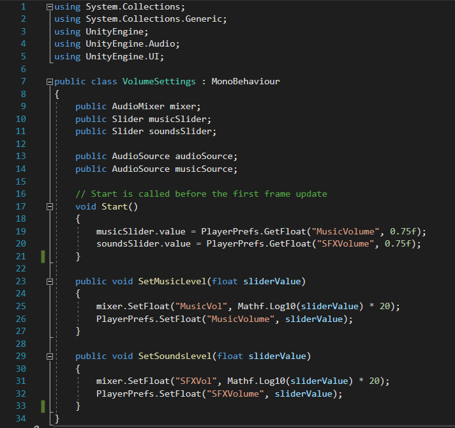Click 'soundsSlider.value' on line 20
The width and height of the screenshot is (455, 428).
click(x=144, y=243)
